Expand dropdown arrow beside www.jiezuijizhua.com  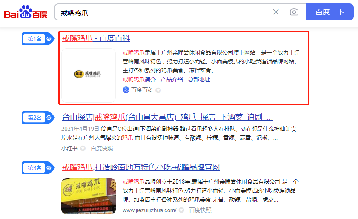point(182,210)
